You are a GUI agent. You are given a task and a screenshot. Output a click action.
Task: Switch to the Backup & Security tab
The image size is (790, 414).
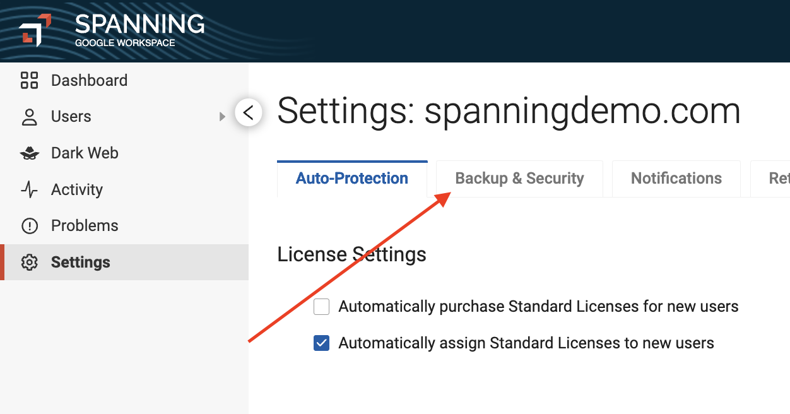[519, 179]
